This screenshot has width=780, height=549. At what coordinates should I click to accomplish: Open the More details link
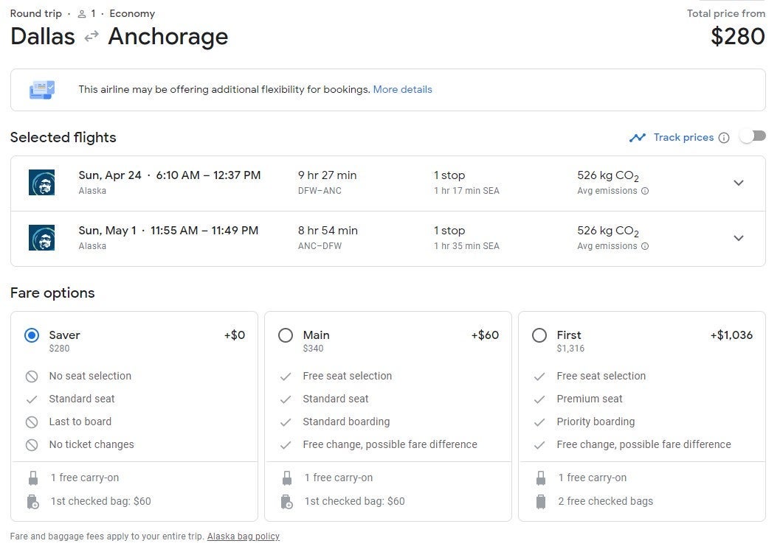pos(402,90)
